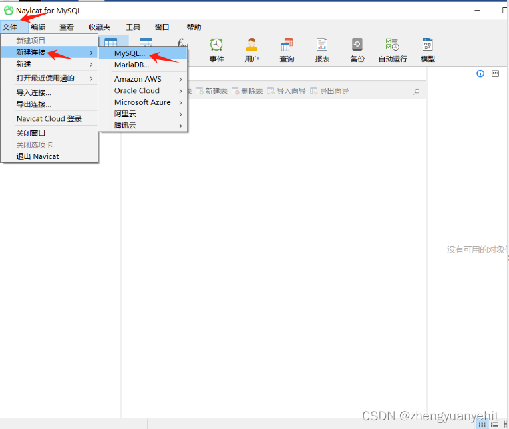Choose 退出 Navicat from File menu
The image size is (509, 429).
pyautogui.click(x=49, y=156)
